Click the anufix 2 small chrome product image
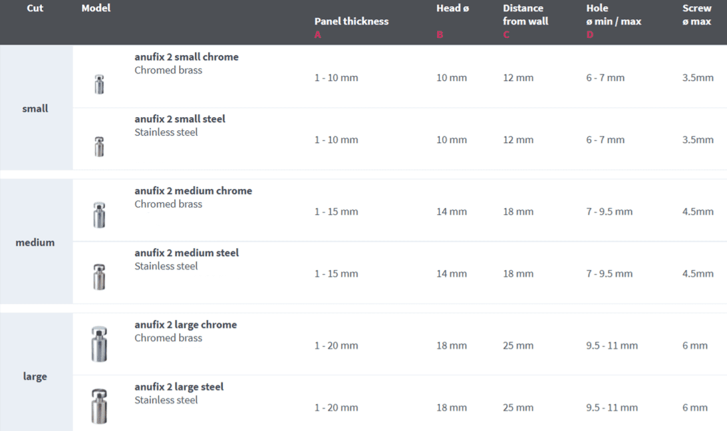727x431 pixels. (x=99, y=84)
